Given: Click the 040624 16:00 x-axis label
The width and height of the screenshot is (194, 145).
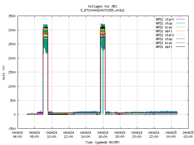Looking at the screenshot, I should click(103, 135).
